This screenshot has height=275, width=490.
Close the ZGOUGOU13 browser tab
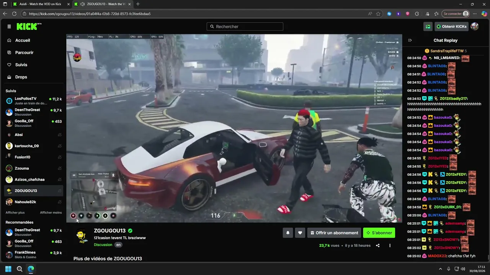tap(129, 4)
